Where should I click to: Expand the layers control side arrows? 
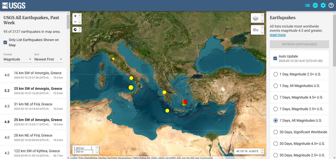tap(262, 18)
